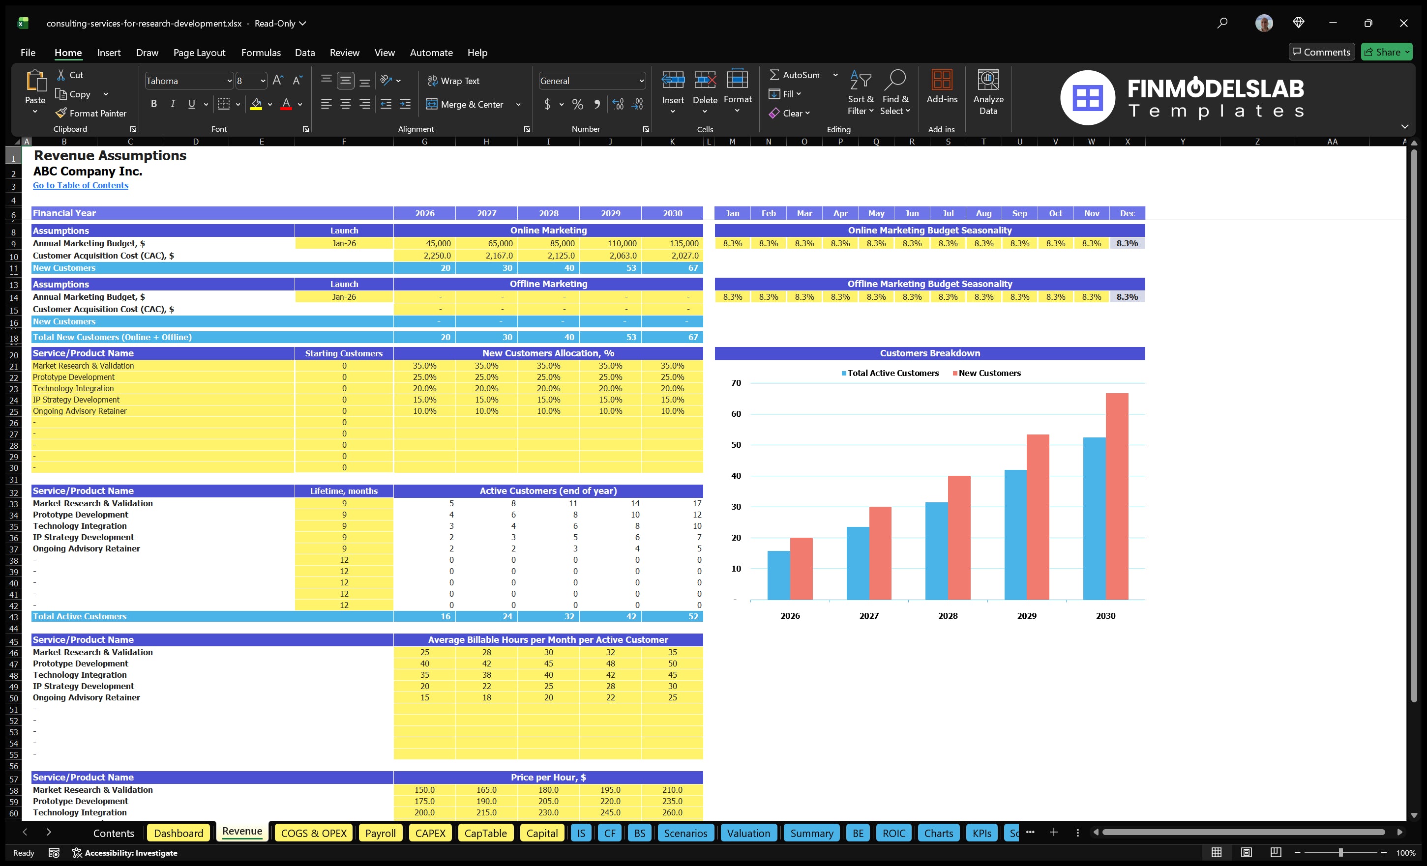
Task: Toggle italic formatting
Action: (172, 104)
